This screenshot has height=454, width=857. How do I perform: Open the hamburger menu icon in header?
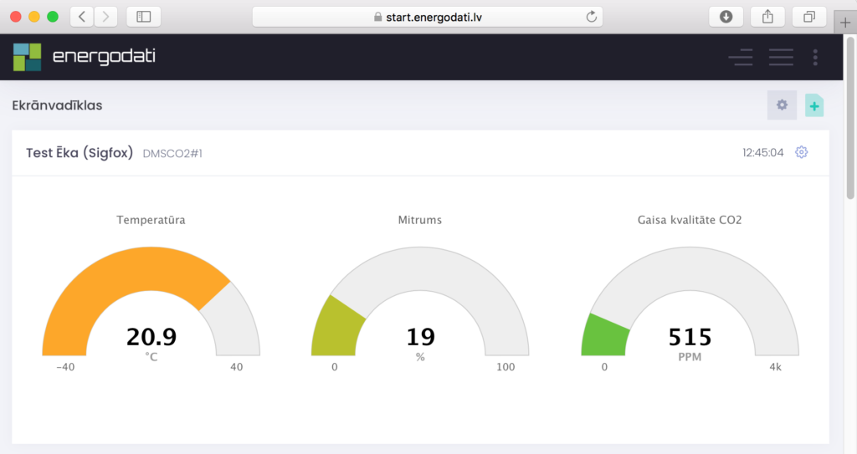781,58
